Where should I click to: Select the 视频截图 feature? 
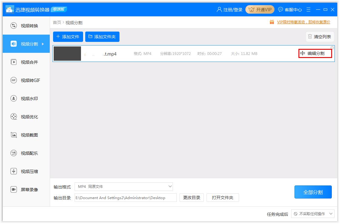(26, 135)
